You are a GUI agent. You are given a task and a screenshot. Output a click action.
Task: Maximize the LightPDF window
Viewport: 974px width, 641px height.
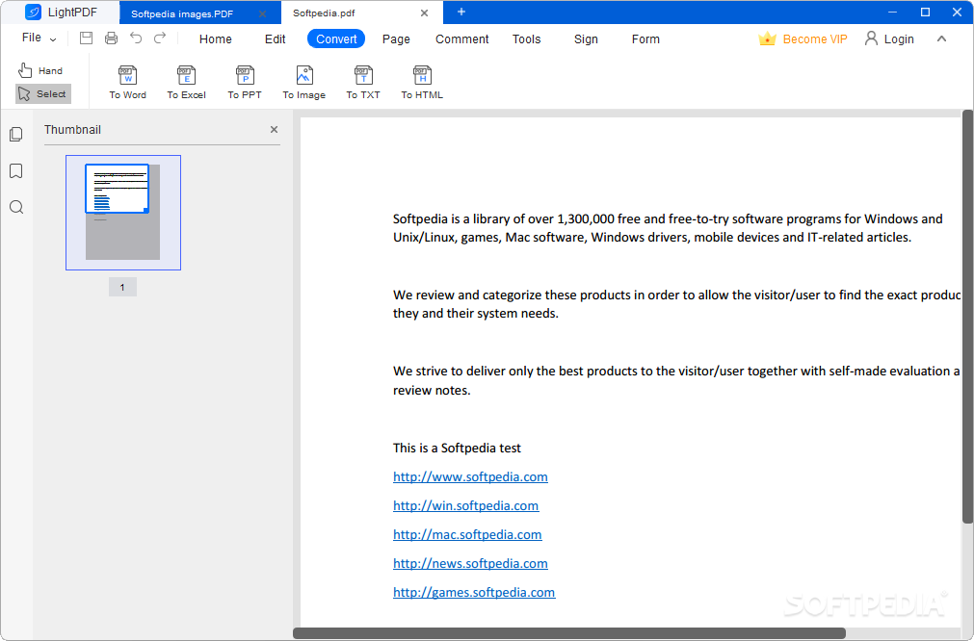925,12
